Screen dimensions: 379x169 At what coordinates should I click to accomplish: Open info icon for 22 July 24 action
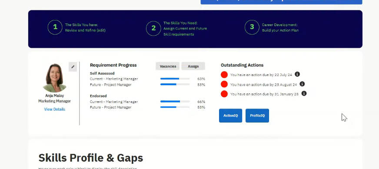point(297,74)
